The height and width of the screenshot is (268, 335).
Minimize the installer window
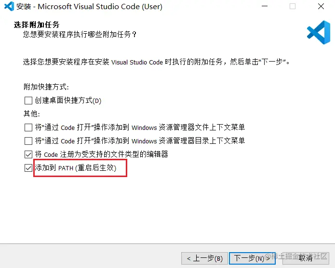[265, 6]
